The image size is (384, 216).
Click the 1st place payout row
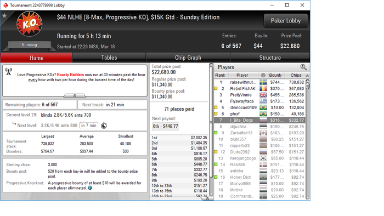click(x=179, y=138)
